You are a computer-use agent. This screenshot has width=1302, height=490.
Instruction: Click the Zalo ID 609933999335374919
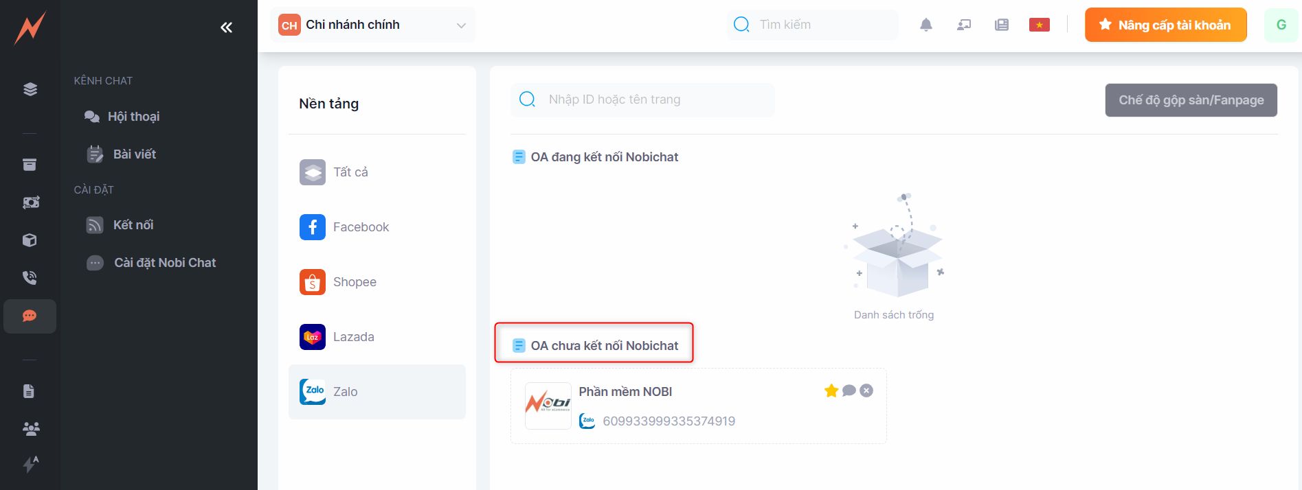click(x=669, y=421)
